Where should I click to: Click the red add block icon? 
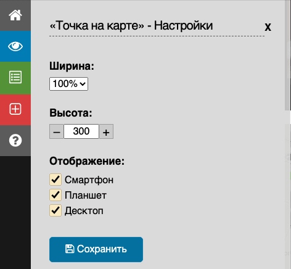coord(15,109)
